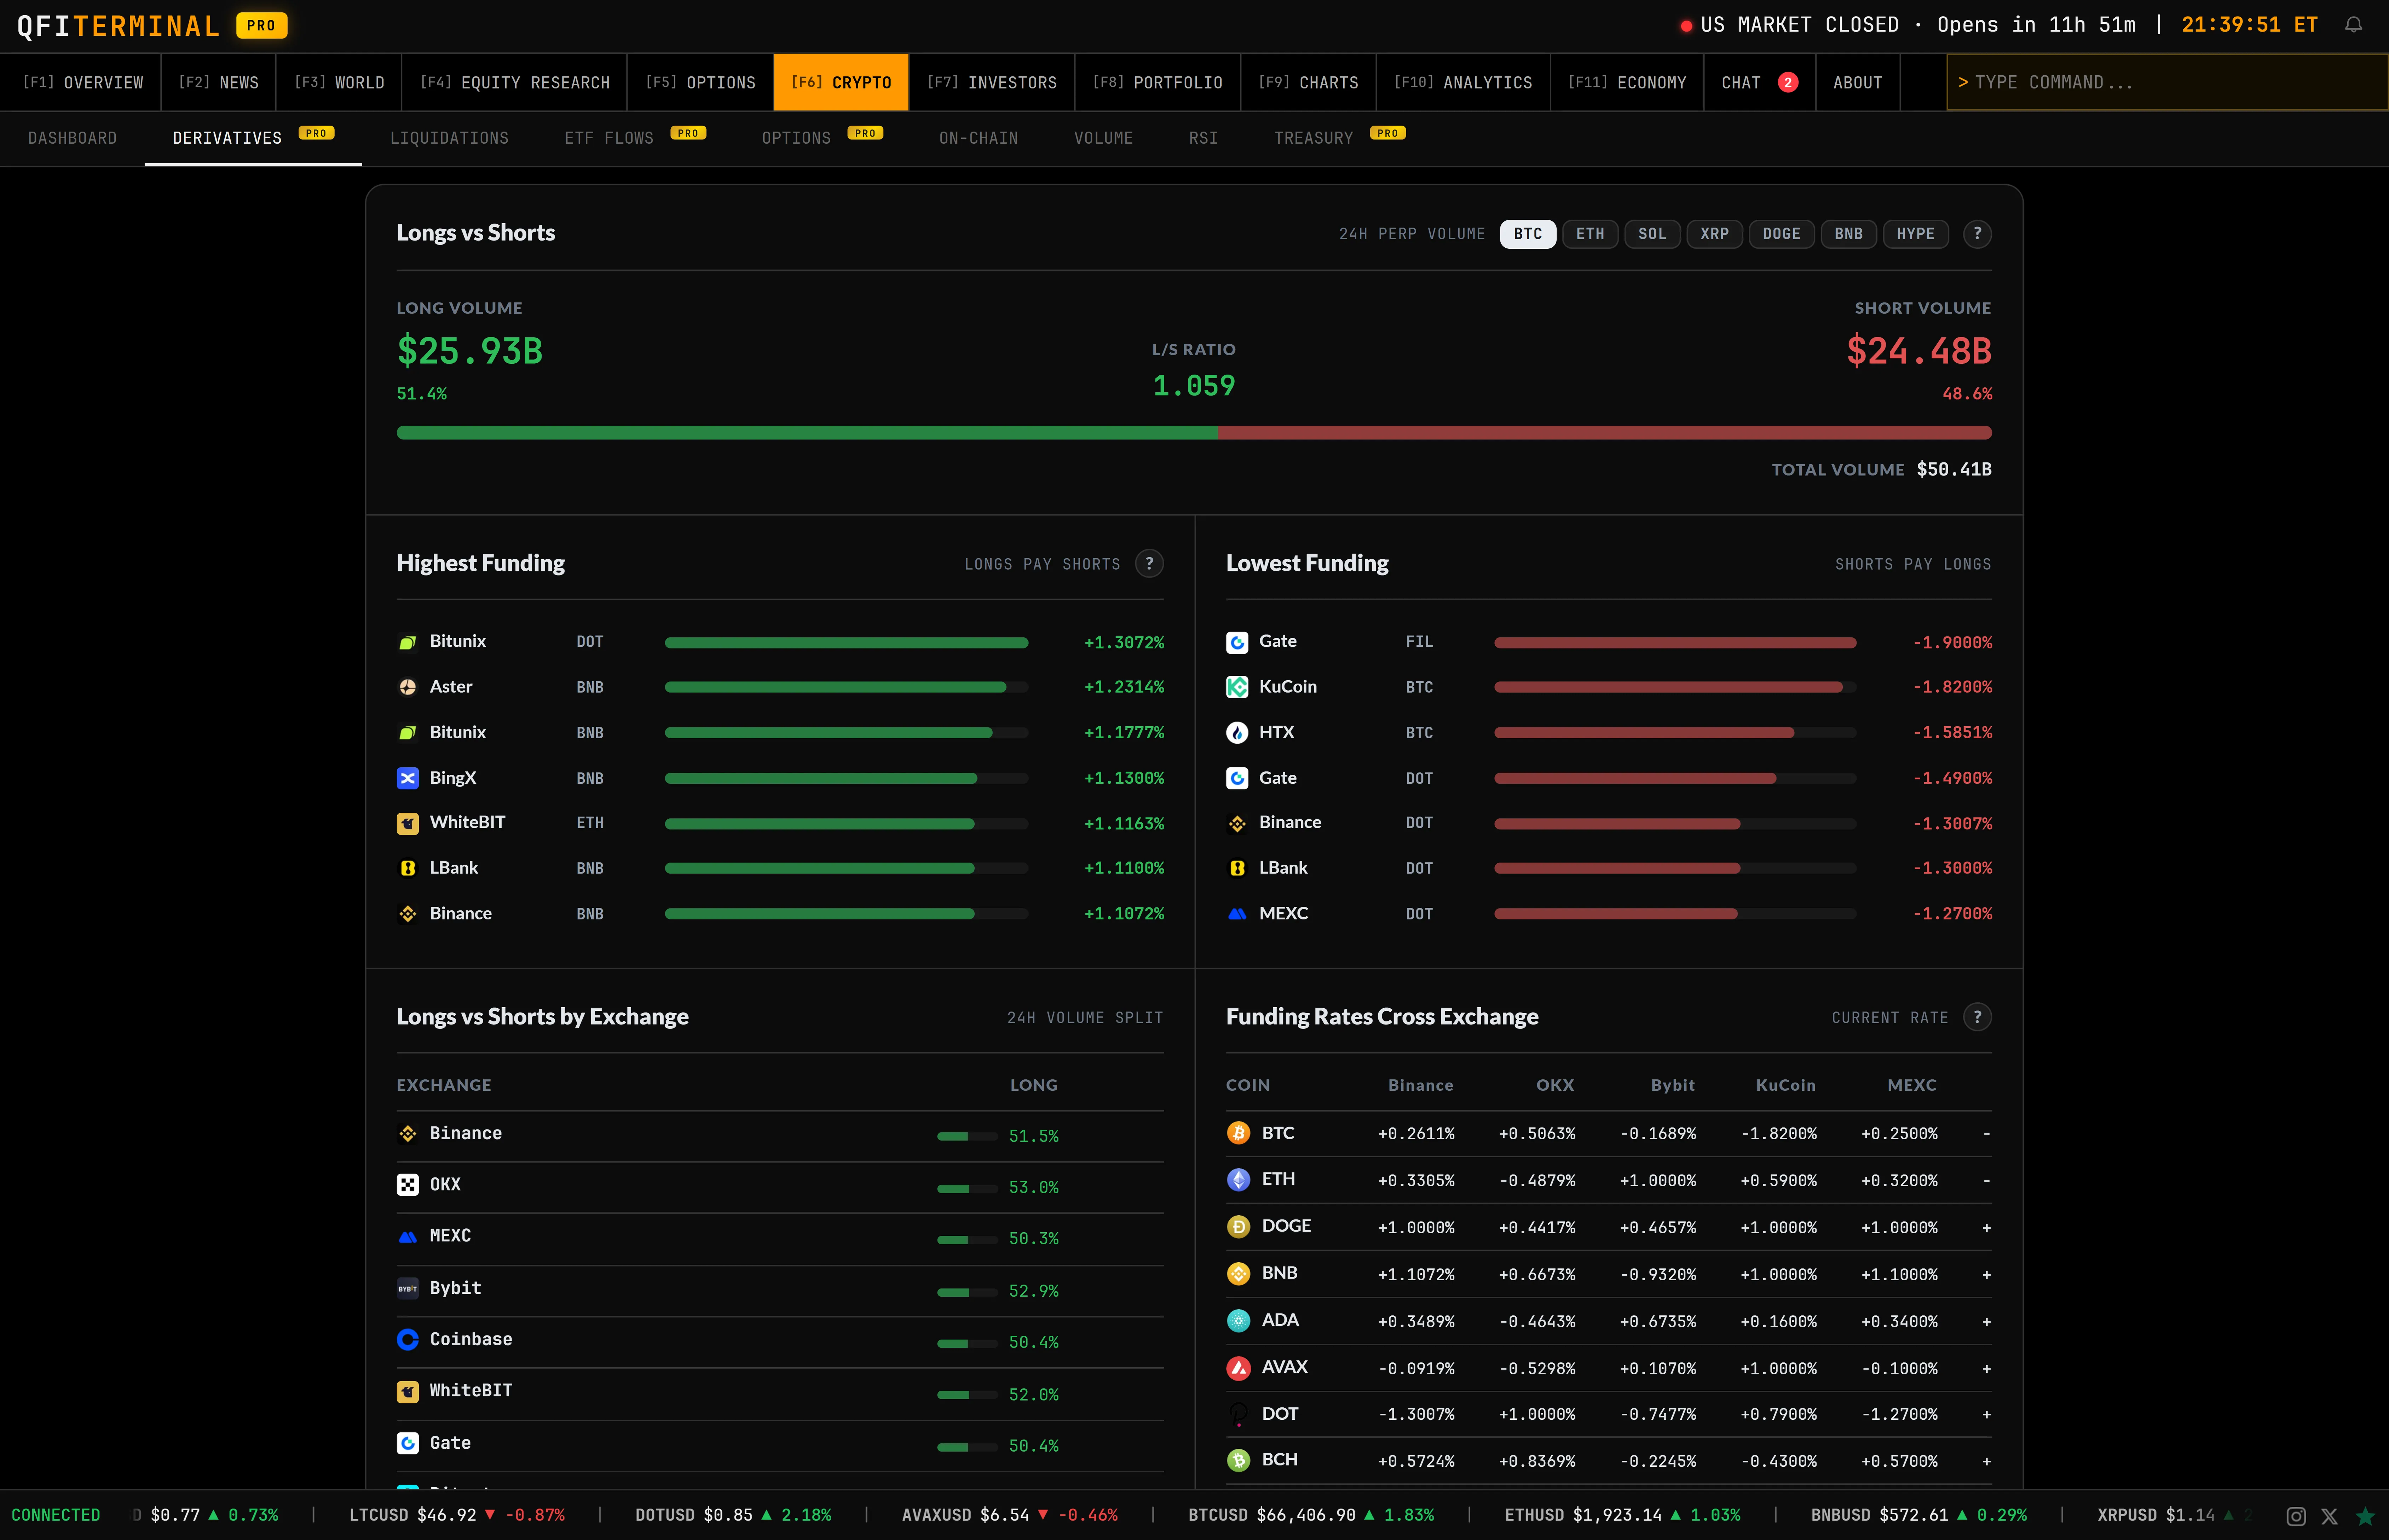Select SOL perp volume filter
The width and height of the screenshot is (2389, 1540).
(x=1652, y=234)
